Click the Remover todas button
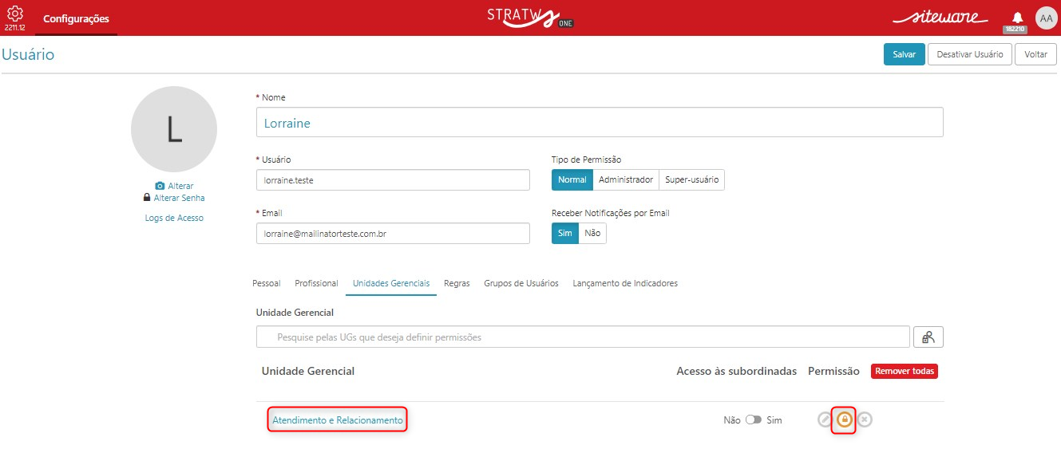Viewport: 1061px width, 457px height. (905, 371)
